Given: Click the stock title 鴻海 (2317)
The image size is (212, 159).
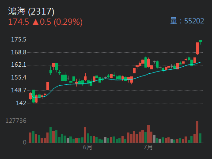Looking at the screenshot, I should tap(31, 11).
